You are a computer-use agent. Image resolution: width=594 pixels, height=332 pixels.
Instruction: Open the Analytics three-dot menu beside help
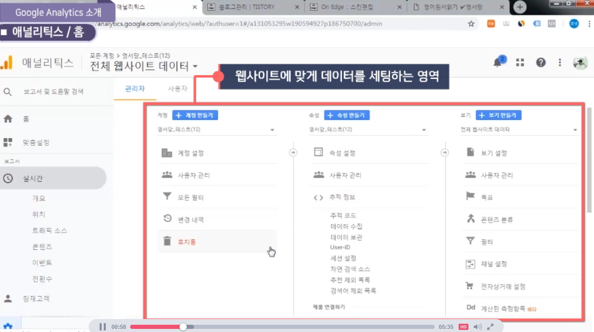point(560,62)
